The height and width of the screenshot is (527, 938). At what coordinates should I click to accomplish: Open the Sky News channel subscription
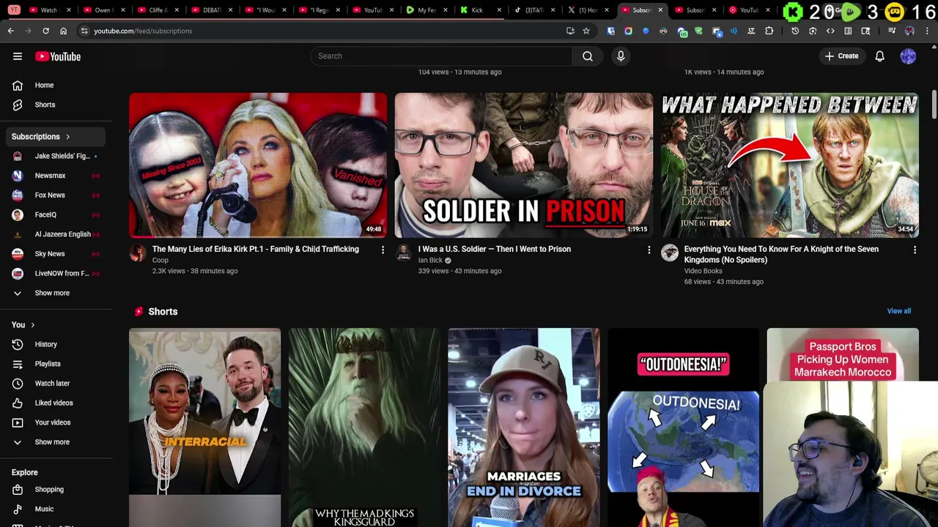[x=56, y=254]
